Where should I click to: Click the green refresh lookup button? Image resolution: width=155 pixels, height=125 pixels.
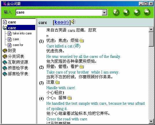point(116,12)
